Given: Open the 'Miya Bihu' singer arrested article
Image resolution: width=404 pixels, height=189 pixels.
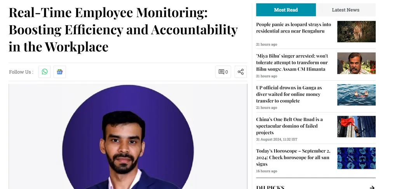Looking at the screenshot, I should click(292, 62).
